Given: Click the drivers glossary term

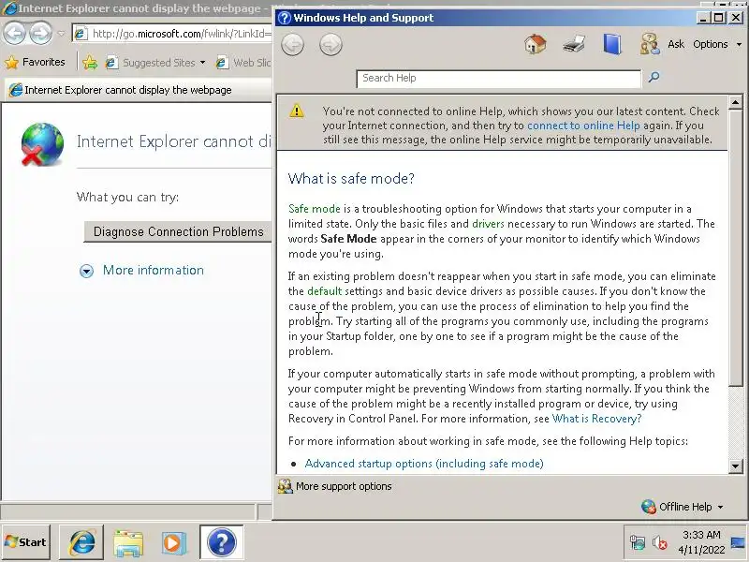Looking at the screenshot, I should (488, 224).
